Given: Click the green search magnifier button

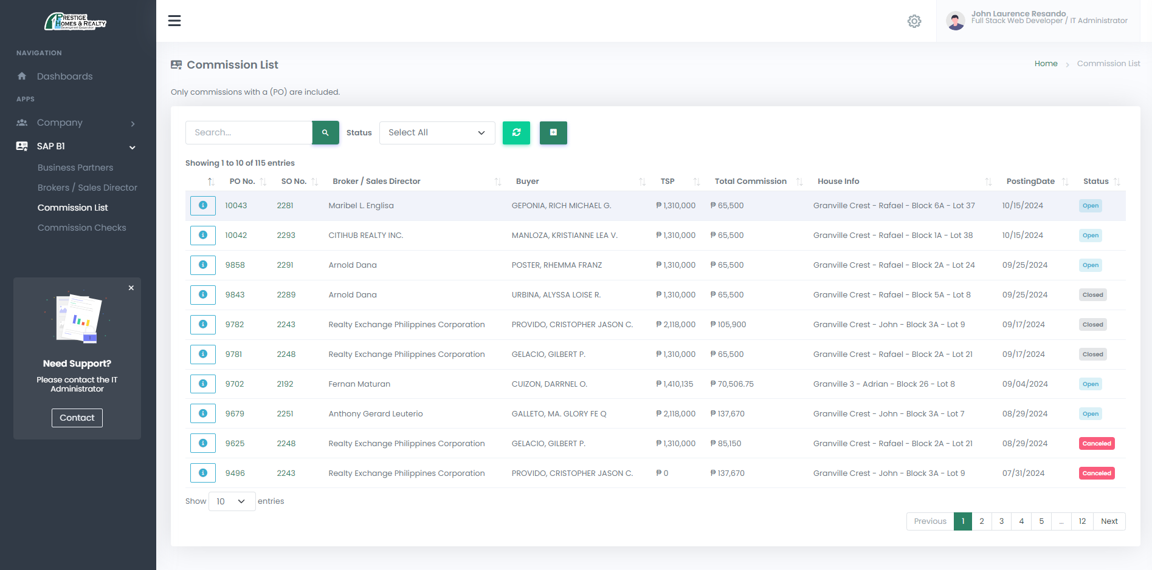Looking at the screenshot, I should tap(325, 132).
